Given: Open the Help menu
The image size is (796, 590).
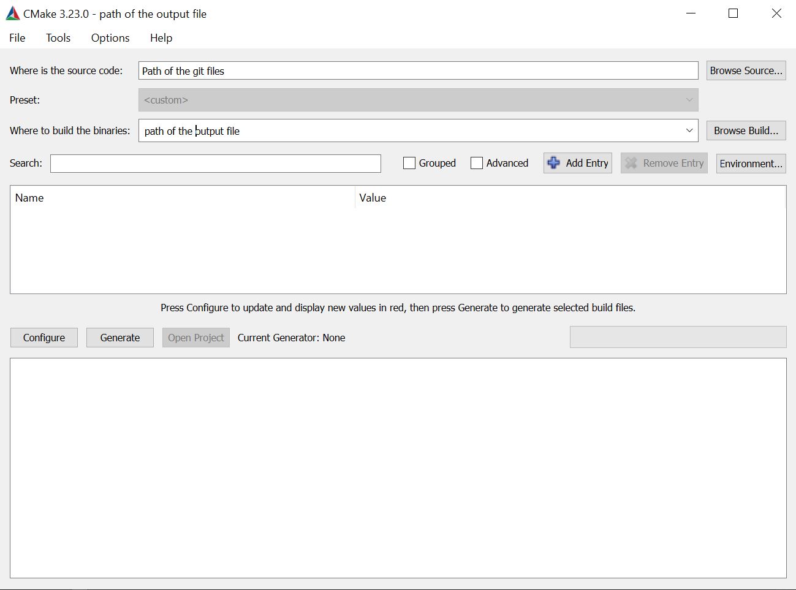Looking at the screenshot, I should (x=161, y=38).
